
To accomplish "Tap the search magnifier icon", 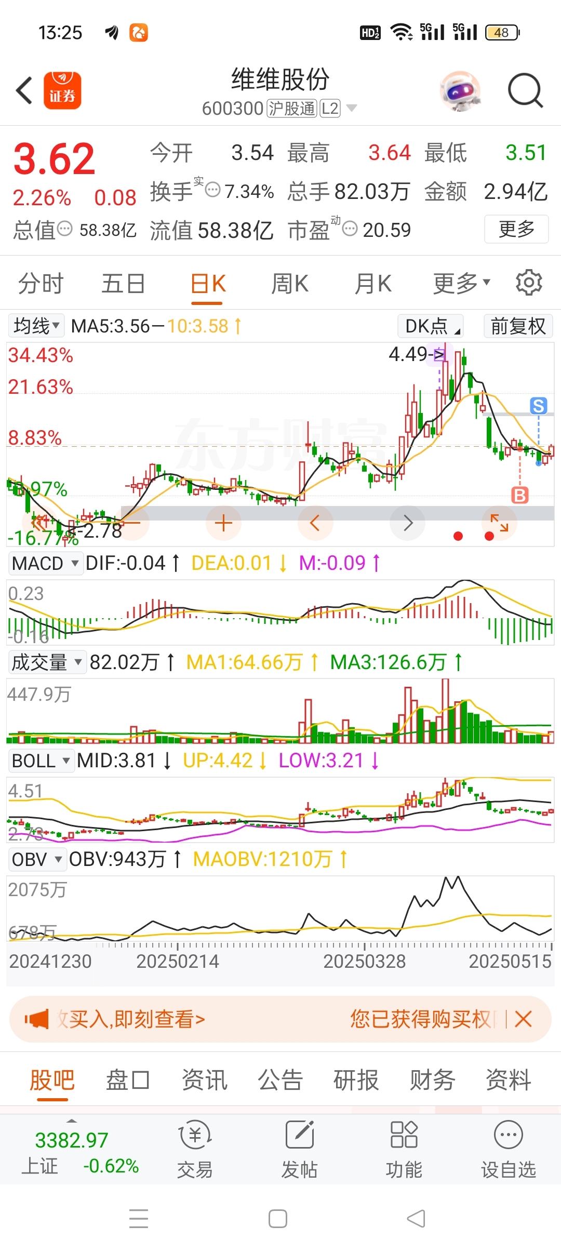I will coord(525,91).
